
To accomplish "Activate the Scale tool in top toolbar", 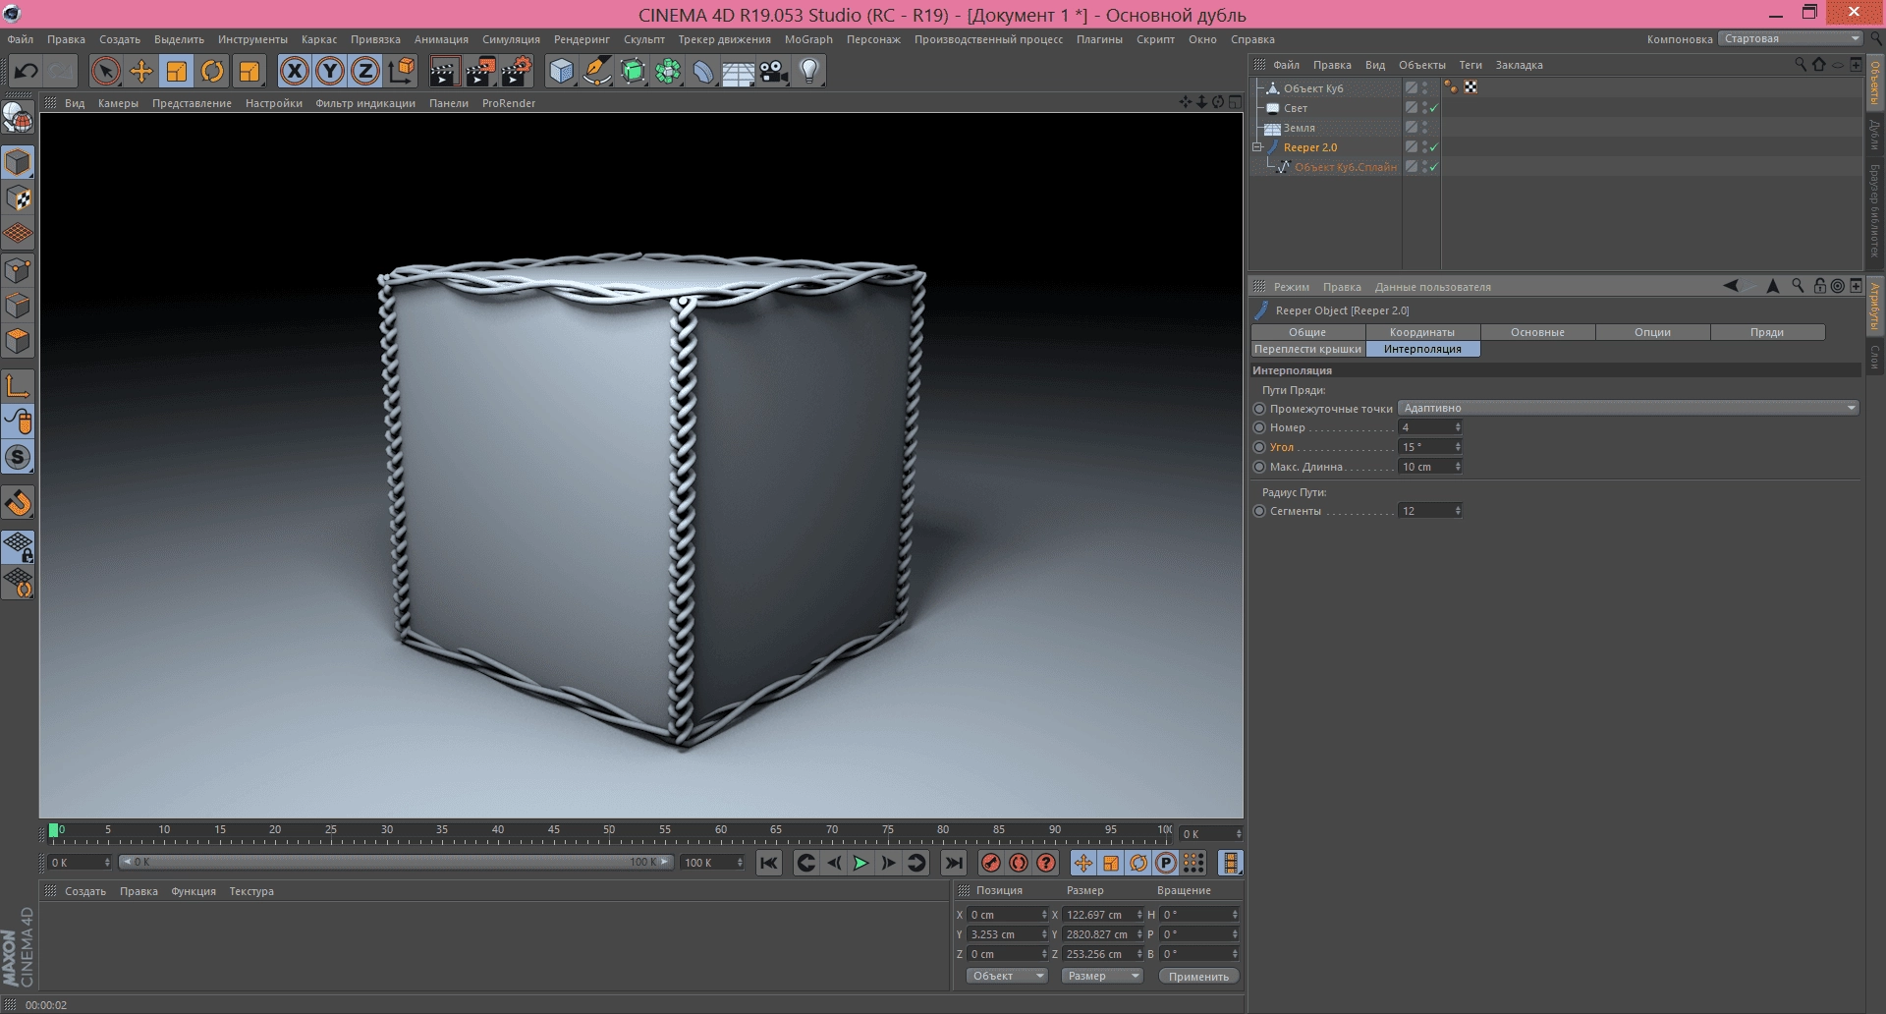I will click(177, 71).
